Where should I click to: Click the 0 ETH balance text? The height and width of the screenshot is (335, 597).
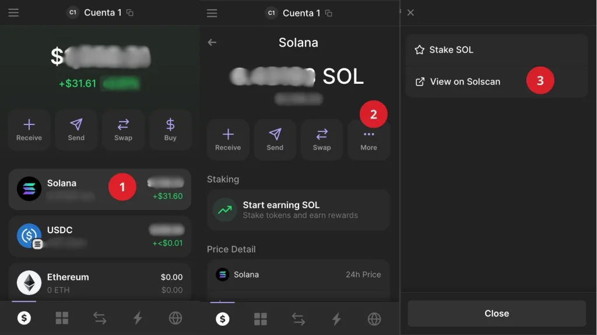(x=58, y=290)
